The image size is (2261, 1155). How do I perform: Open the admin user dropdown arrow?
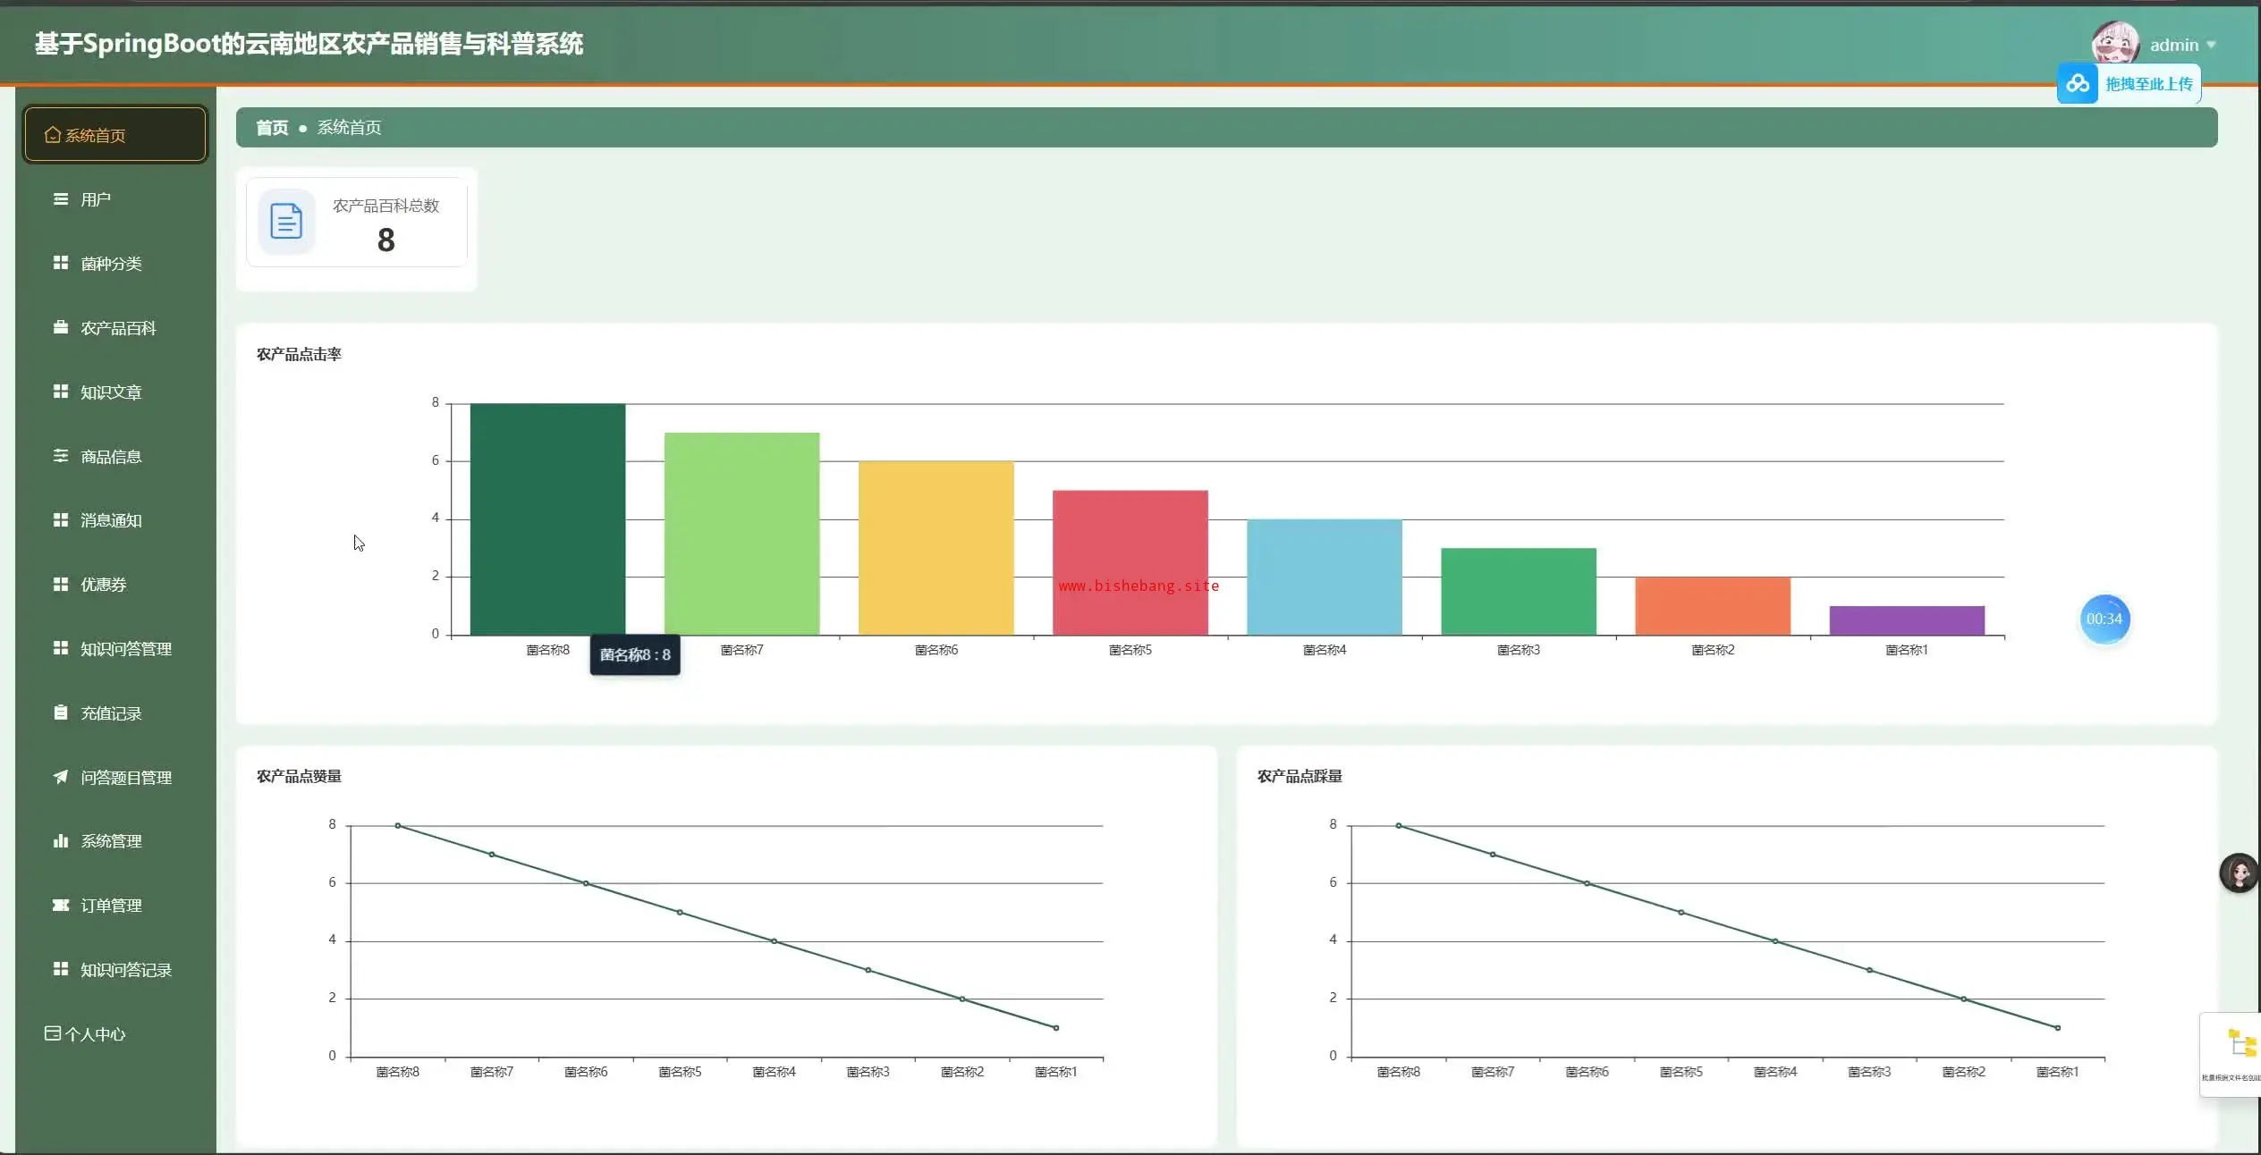[x=2212, y=45]
